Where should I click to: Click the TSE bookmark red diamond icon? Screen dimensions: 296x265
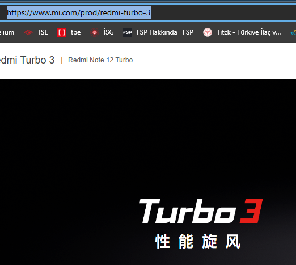coord(28,32)
